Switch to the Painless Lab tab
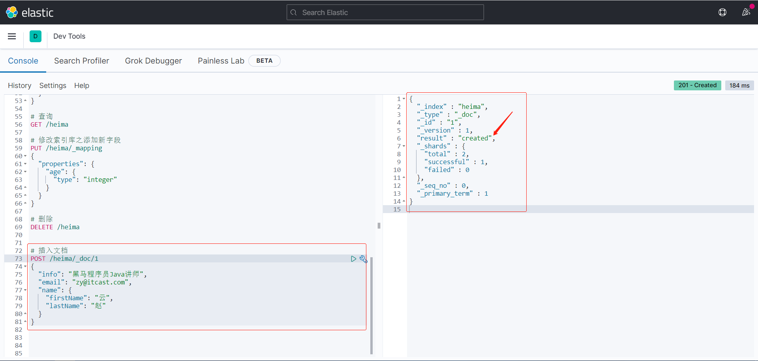 click(x=221, y=61)
